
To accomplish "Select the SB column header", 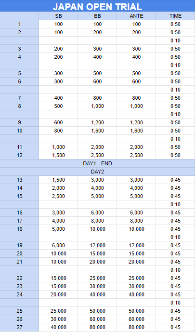I will pyautogui.click(x=58, y=16).
